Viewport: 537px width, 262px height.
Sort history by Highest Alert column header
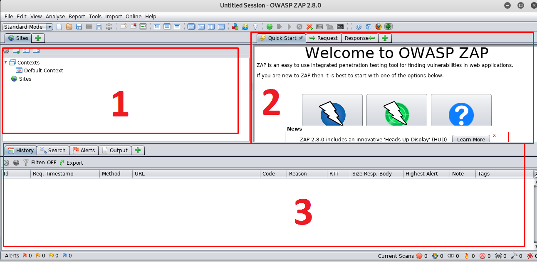pyautogui.click(x=427, y=174)
